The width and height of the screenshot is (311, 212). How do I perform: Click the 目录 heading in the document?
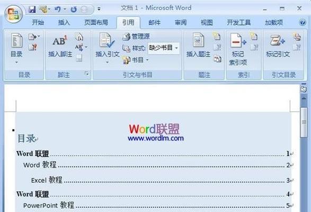(26, 138)
